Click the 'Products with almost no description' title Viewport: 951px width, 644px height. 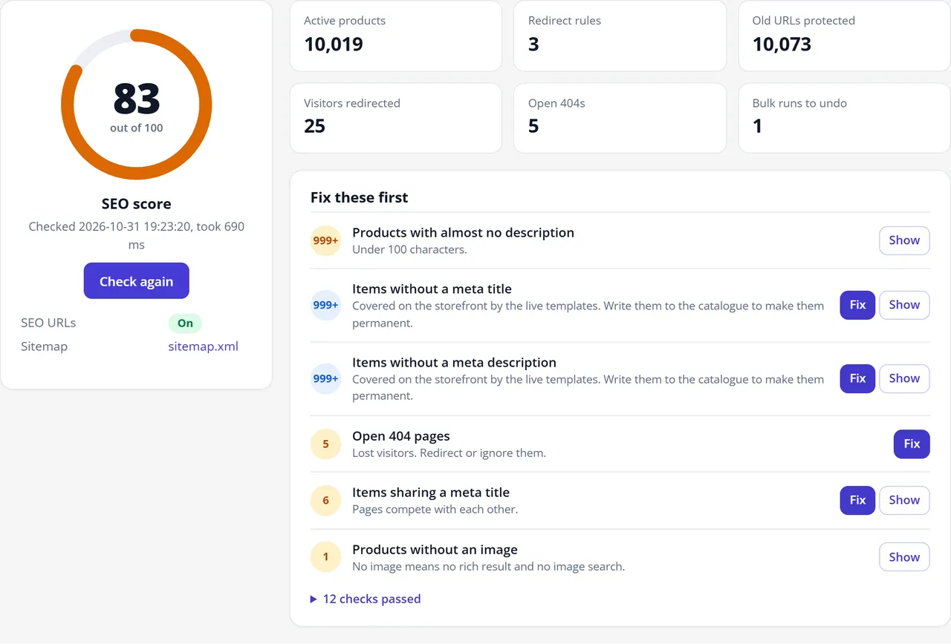click(463, 232)
